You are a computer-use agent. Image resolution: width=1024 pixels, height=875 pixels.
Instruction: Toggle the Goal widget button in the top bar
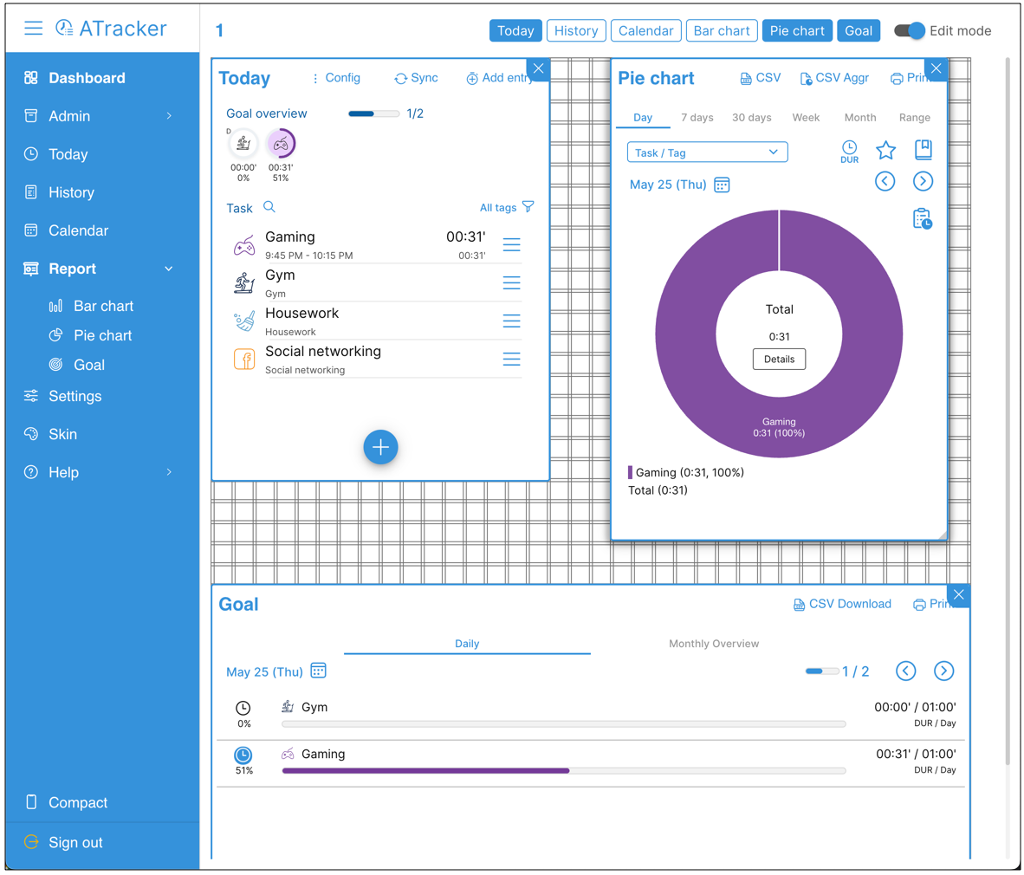pyautogui.click(x=859, y=30)
